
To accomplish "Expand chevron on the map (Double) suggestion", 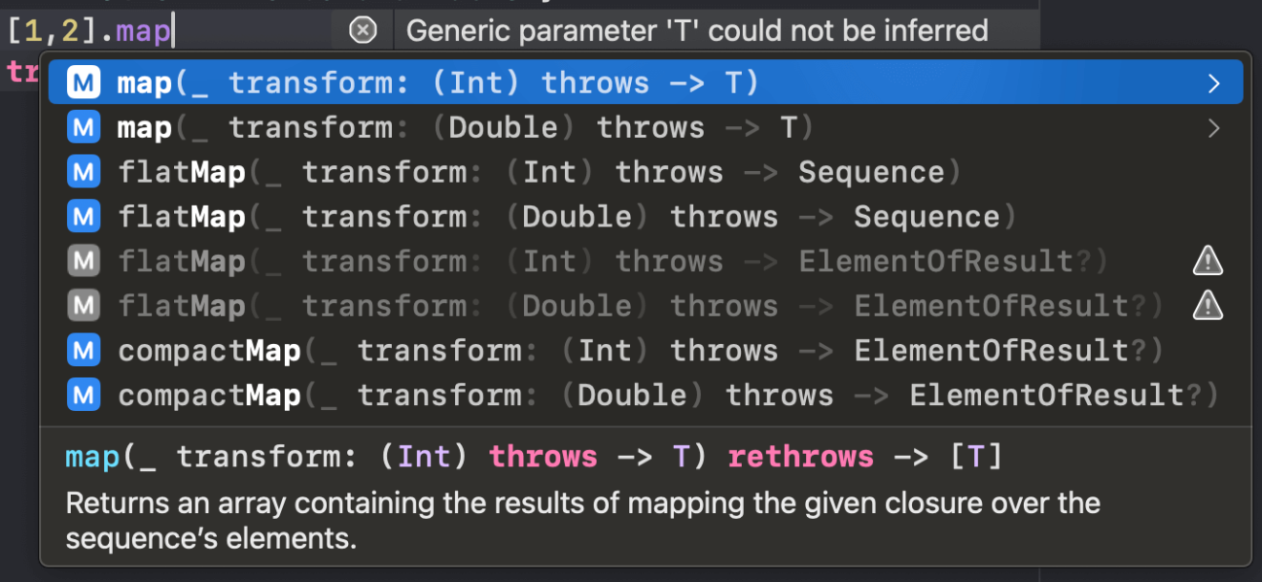I will tap(1214, 127).
